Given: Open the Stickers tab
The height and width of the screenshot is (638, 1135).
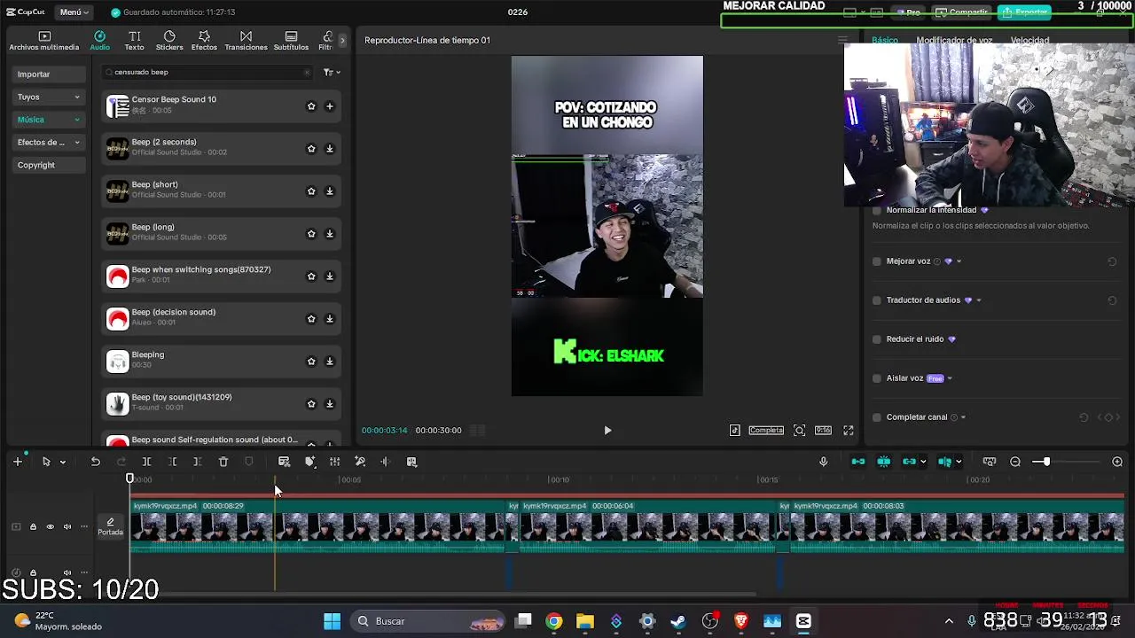Looking at the screenshot, I should pyautogui.click(x=169, y=41).
